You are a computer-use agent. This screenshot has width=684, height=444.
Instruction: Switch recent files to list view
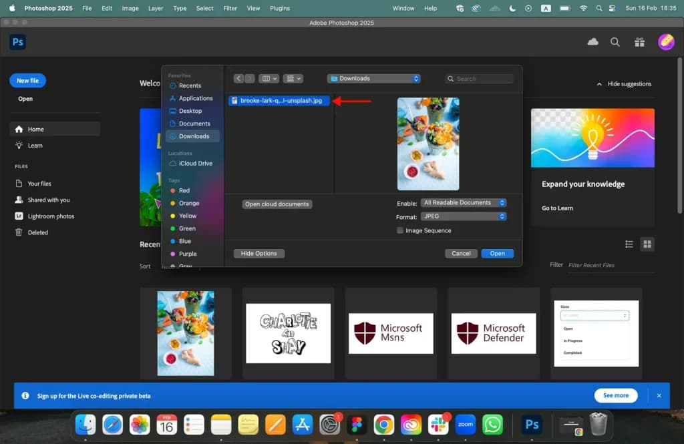point(629,244)
